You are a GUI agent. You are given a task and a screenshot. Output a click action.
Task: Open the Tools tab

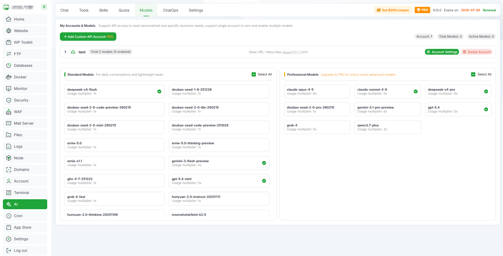pos(84,10)
